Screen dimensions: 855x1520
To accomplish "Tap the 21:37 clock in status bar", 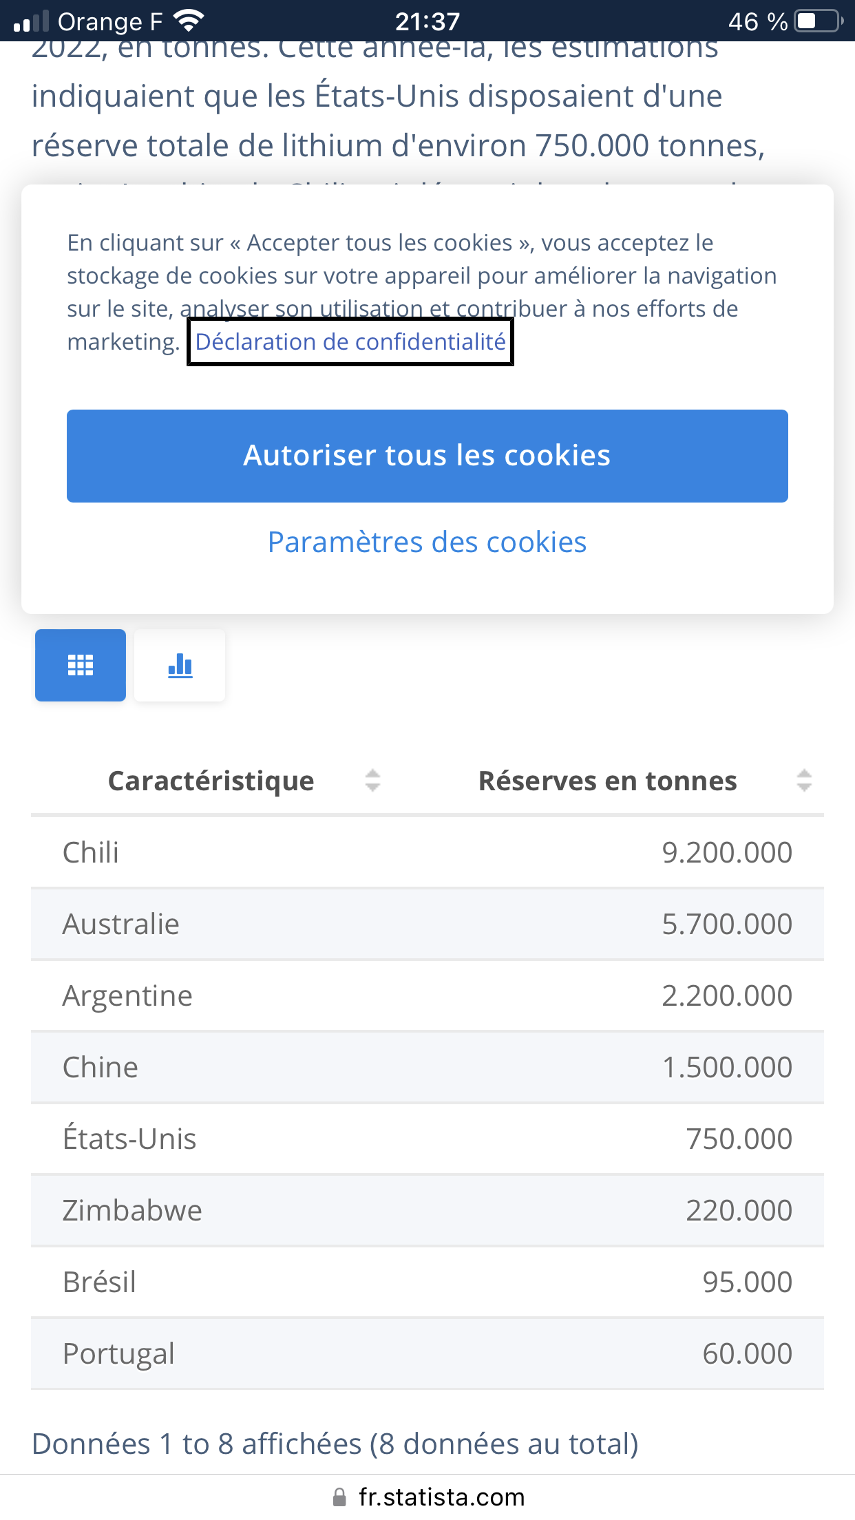I will pyautogui.click(x=427, y=21).
